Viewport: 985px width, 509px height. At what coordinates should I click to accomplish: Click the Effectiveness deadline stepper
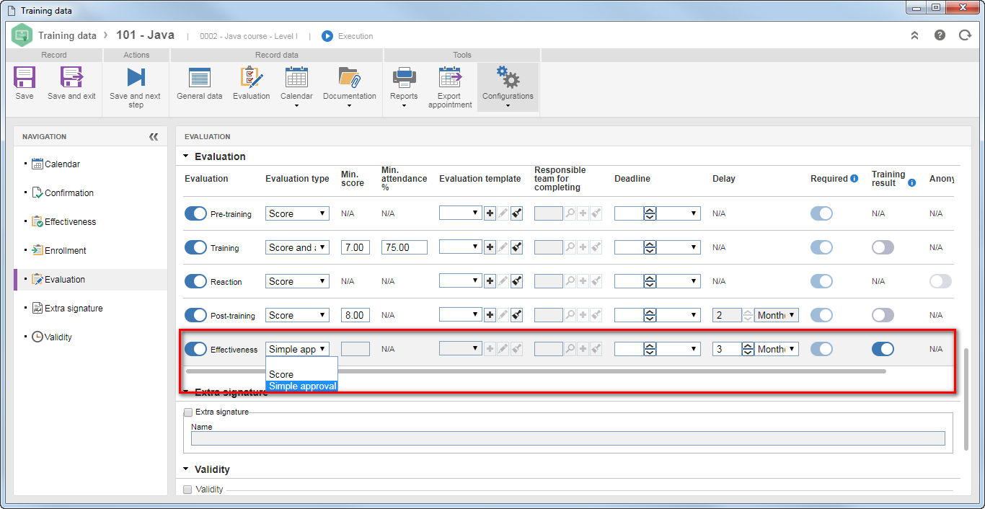(x=650, y=349)
